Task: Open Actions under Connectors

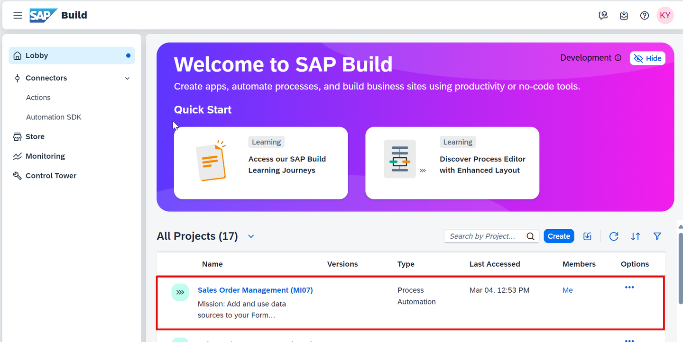Action: coord(38,98)
